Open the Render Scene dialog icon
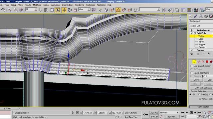Viewport: 213px width, 119px height. [x=202, y=10]
